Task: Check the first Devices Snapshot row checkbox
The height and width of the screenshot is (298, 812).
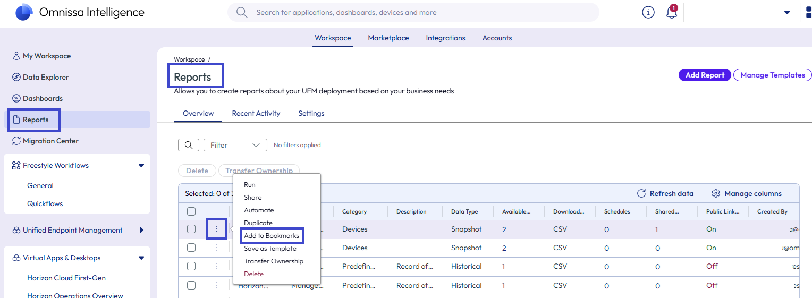Action: click(x=191, y=229)
